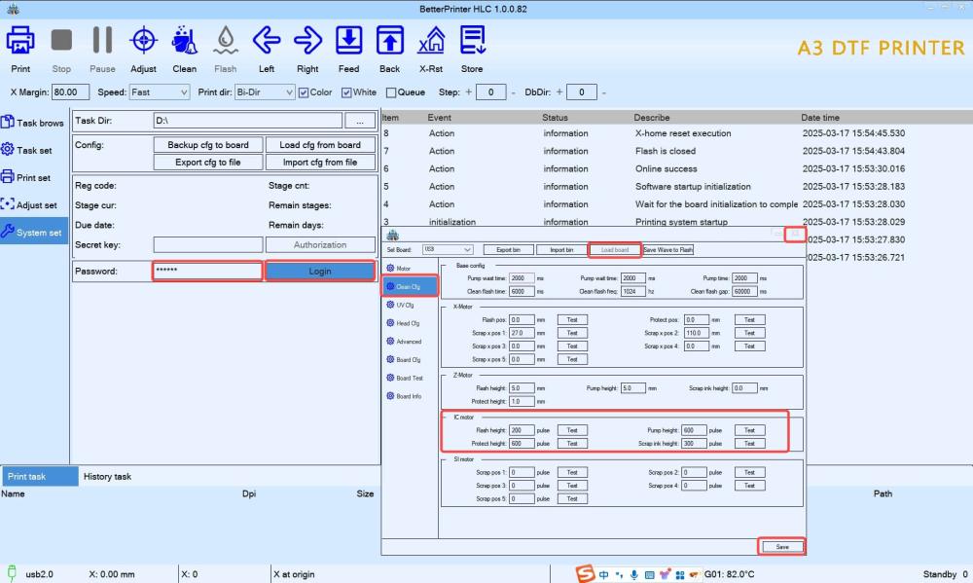The width and height of the screenshot is (973, 583).
Task: Open the Task brows panel
Action: [33, 123]
